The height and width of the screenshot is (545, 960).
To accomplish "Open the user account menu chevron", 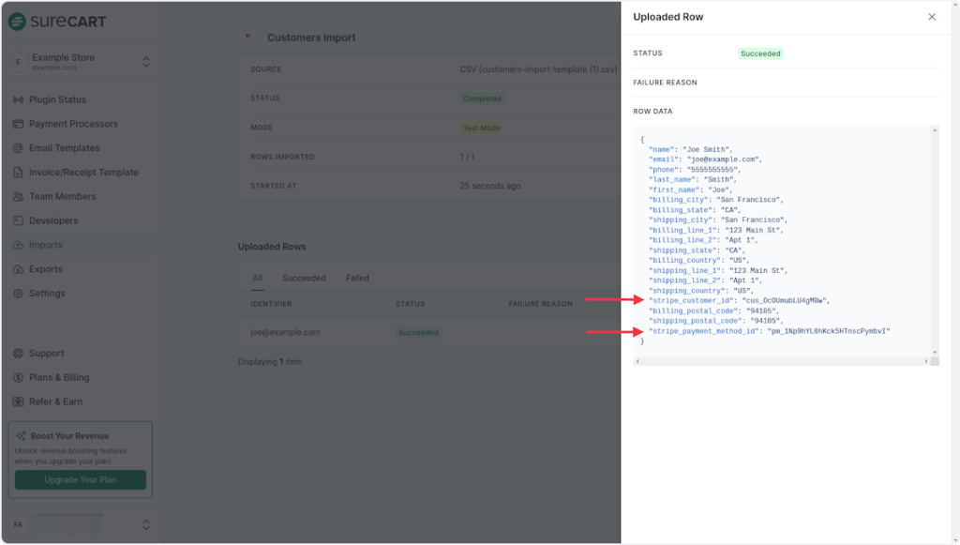I will coord(145,525).
